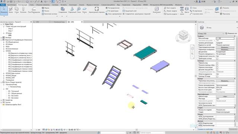Viewport: 238px width, 134px height.
Task: Open the 3D вид instance selector dropdown
Action: 211,33
